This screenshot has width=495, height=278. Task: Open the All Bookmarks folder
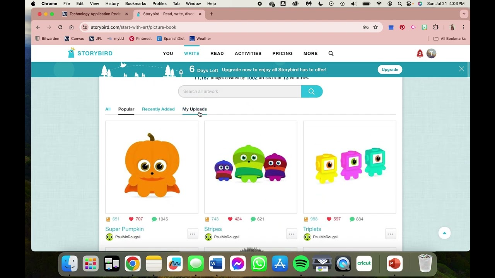449,39
